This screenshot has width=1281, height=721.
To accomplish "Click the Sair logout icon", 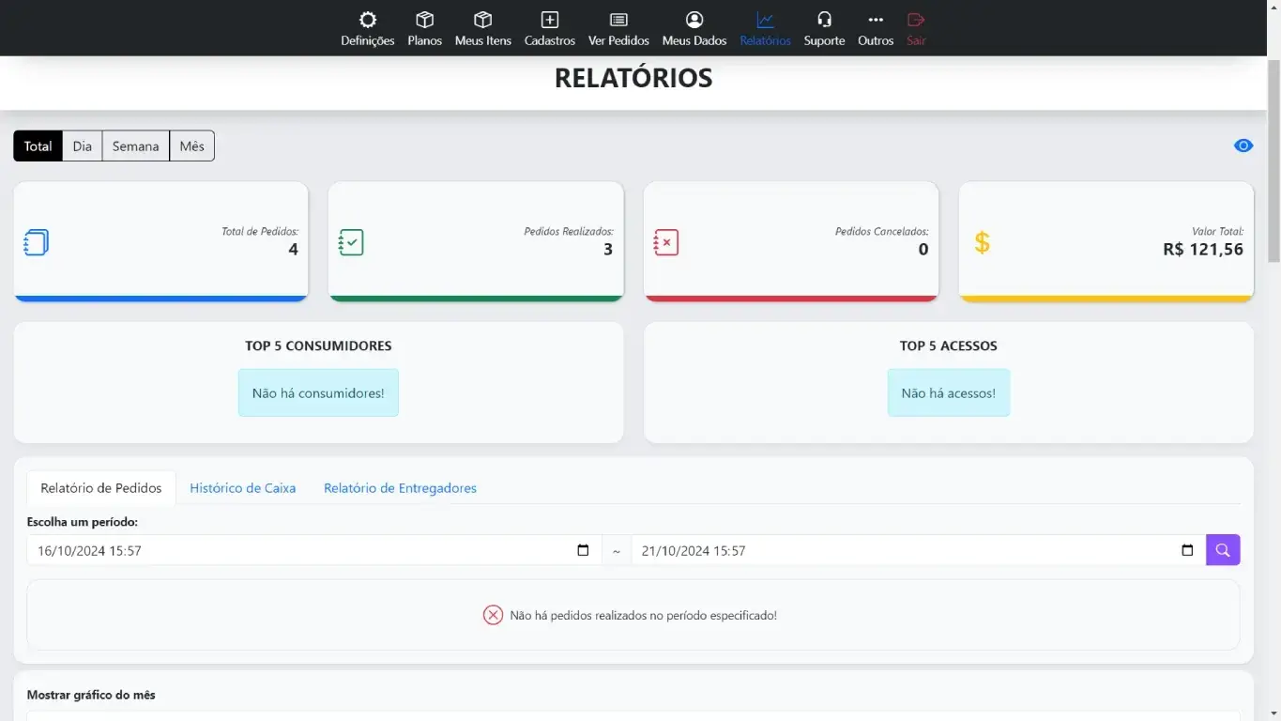I will click(x=916, y=21).
